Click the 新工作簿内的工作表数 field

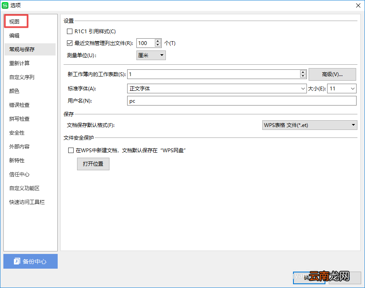point(213,74)
